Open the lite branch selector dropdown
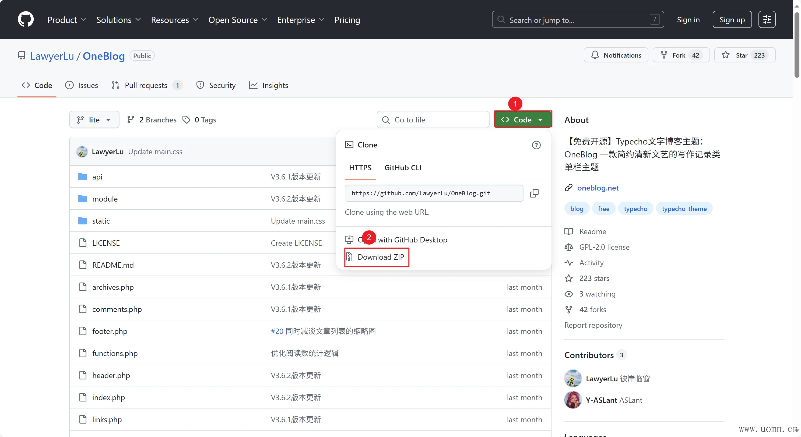Screen dimensions: 801x437 pos(94,120)
